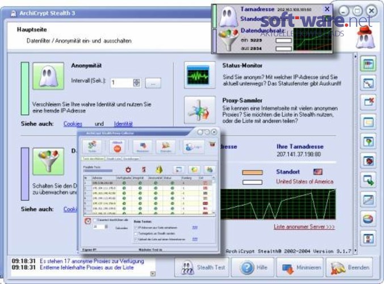Click the Anonymität ghost icon

pyautogui.click(x=48, y=76)
